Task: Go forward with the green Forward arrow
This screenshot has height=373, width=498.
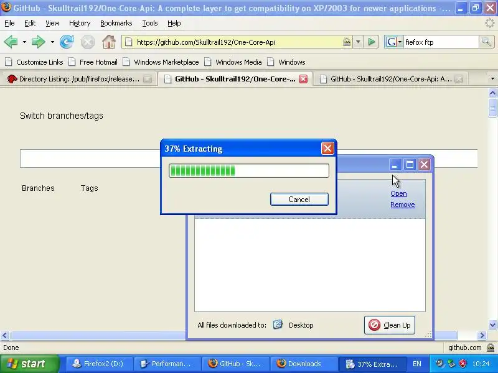Action: [38, 42]
